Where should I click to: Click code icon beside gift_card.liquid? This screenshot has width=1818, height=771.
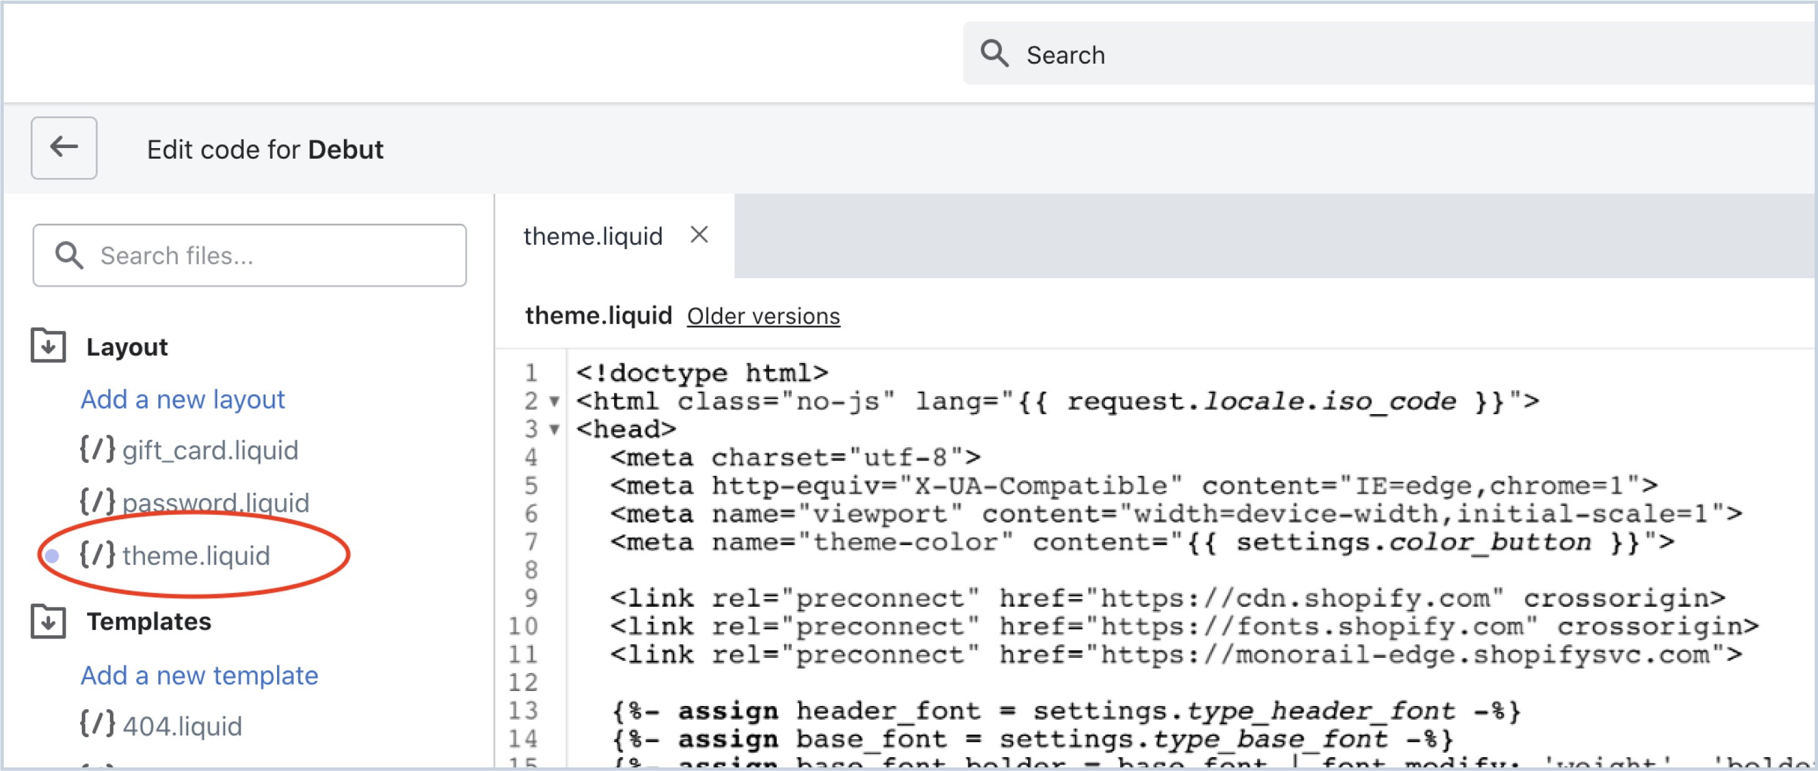coord(97,449)
